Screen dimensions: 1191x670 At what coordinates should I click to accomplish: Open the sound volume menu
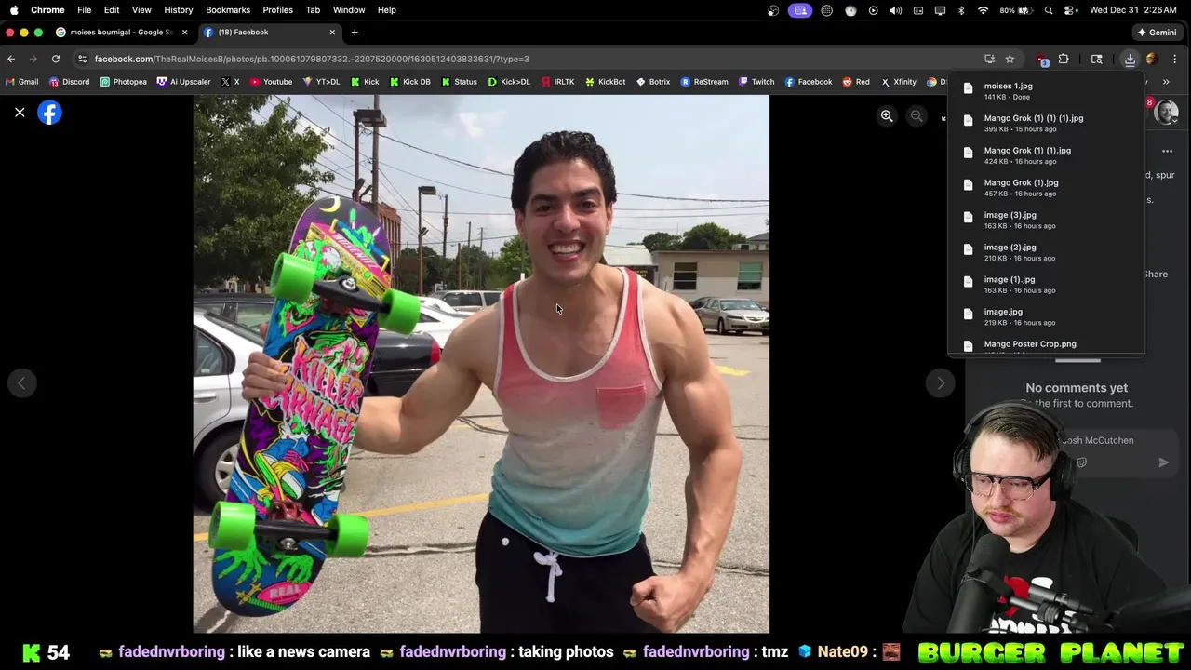(895, 10)
